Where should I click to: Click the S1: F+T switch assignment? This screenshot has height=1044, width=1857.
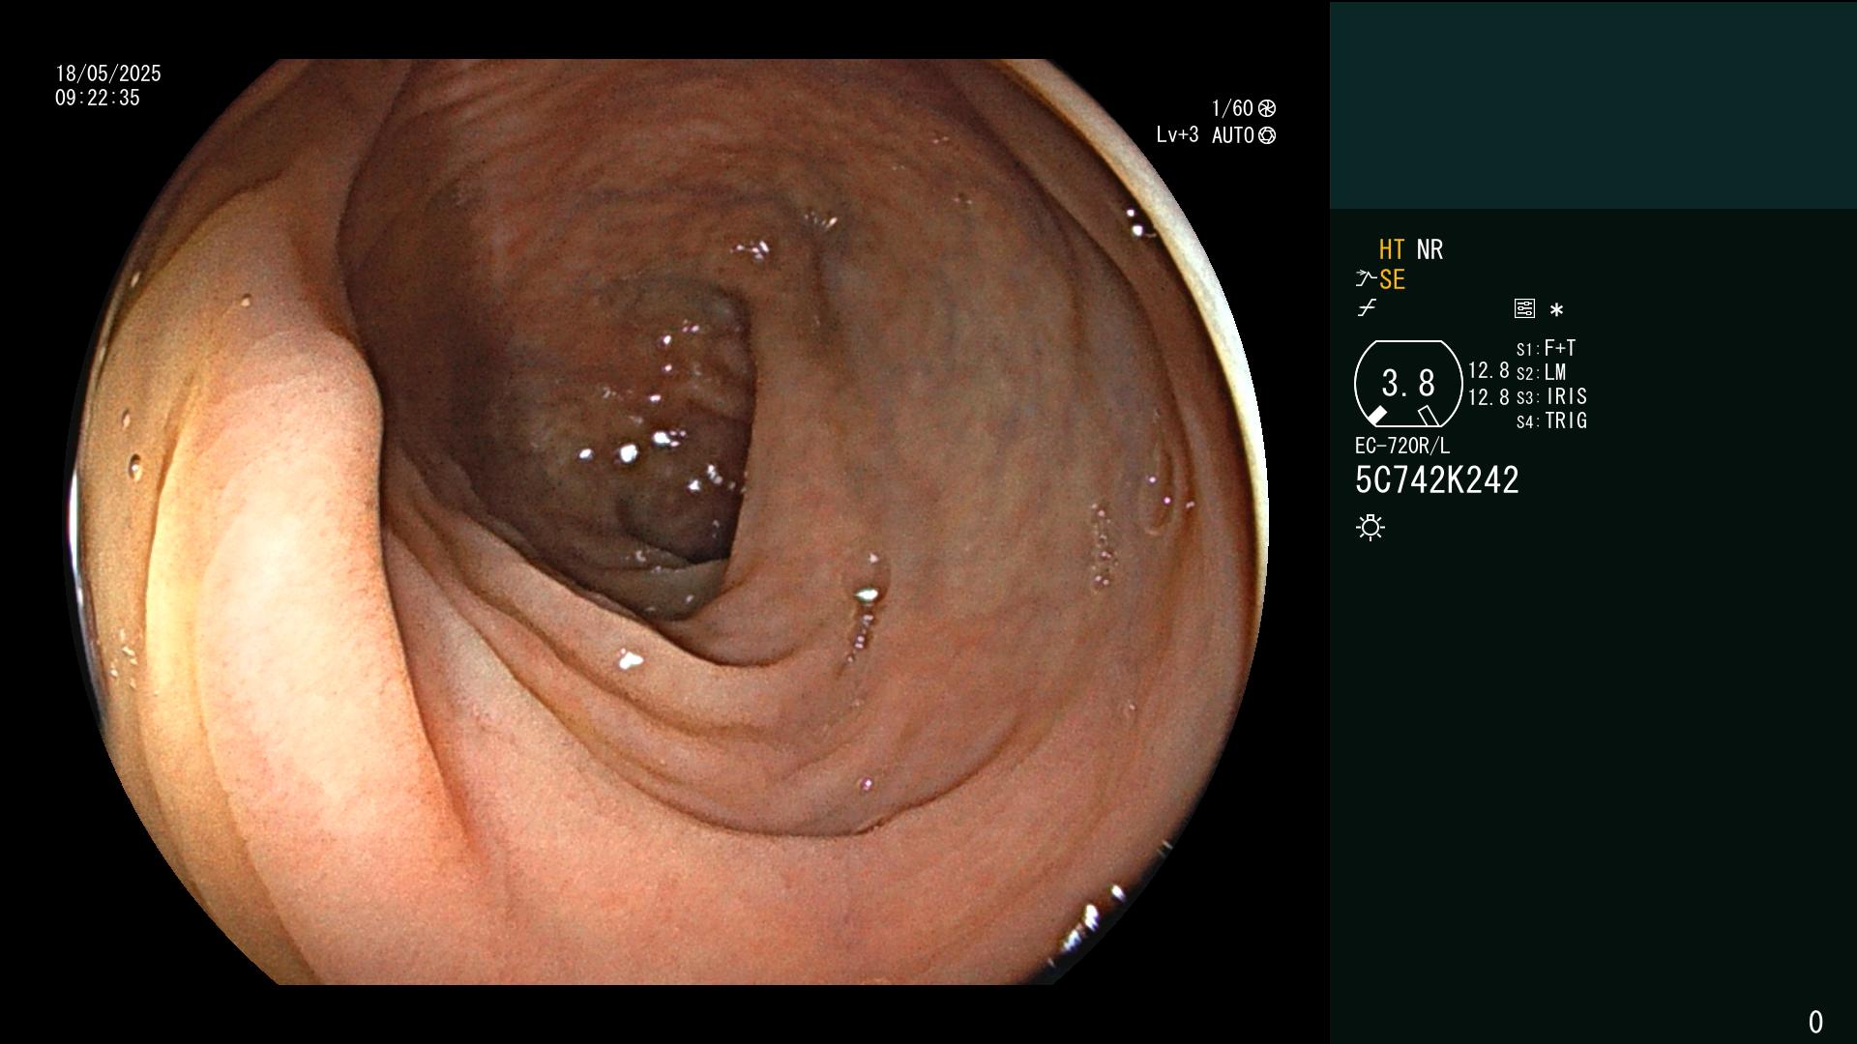click(x=1546, y=348)
